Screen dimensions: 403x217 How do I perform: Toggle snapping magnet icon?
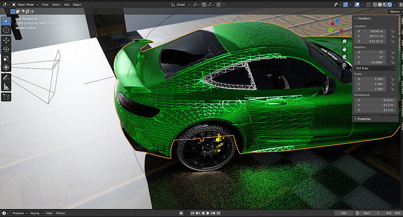(x=204, y=5)
